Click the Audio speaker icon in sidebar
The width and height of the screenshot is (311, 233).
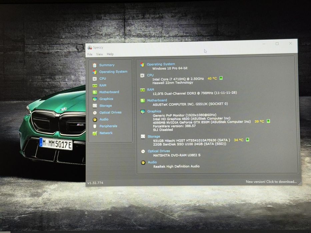pos(95,119)
